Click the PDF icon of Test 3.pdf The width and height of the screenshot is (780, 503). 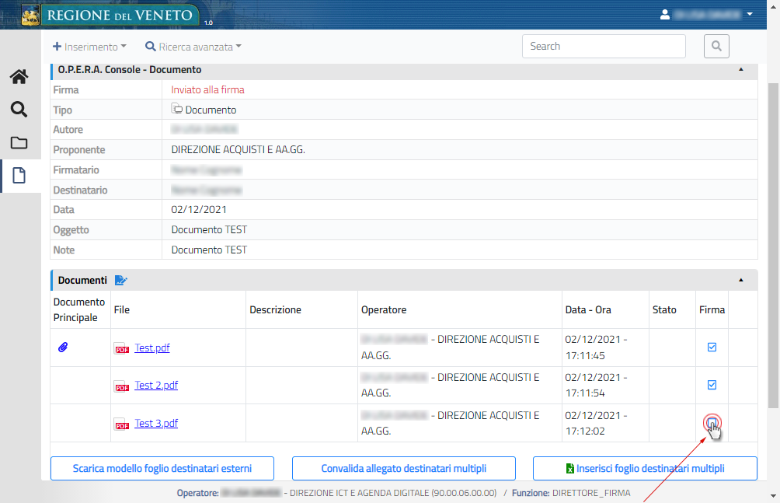[x=122, y=424]
